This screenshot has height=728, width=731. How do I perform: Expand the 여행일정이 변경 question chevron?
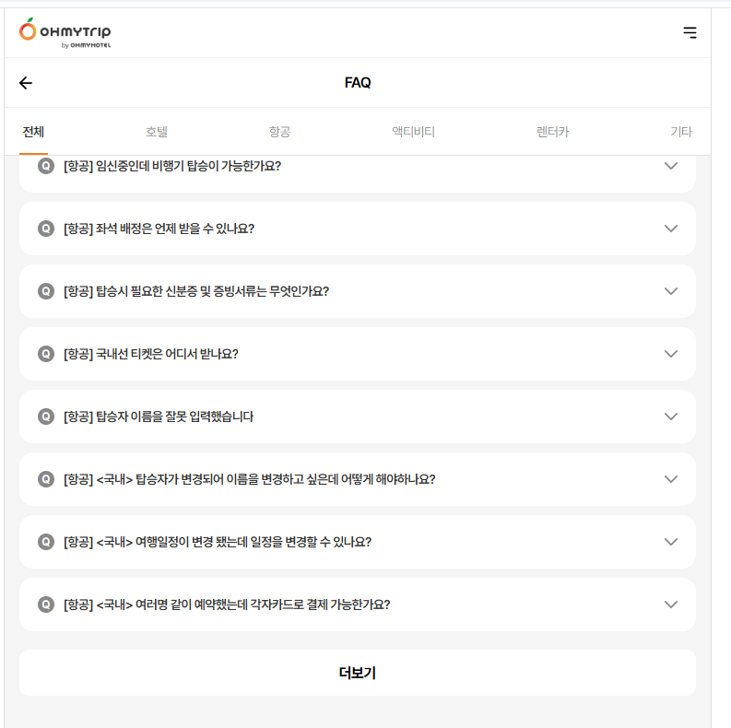click(671, 542)
